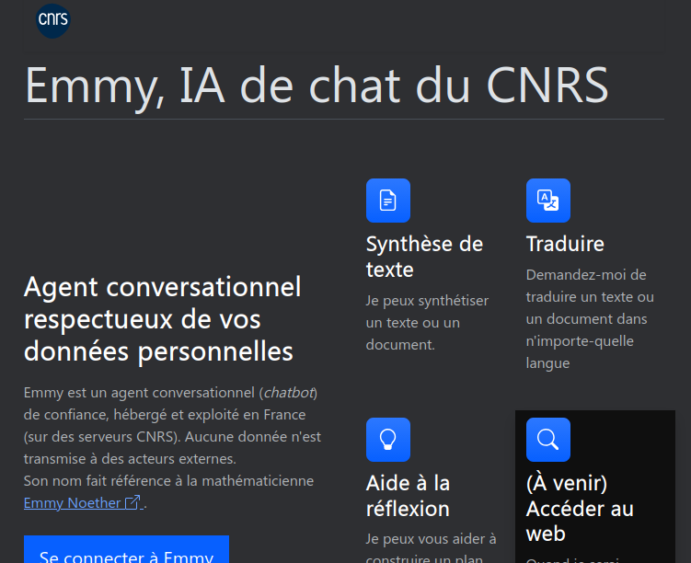Click the italic word "chatbot"
The image size is (691, 563).
pyautogui.click(x=288, y=393)
